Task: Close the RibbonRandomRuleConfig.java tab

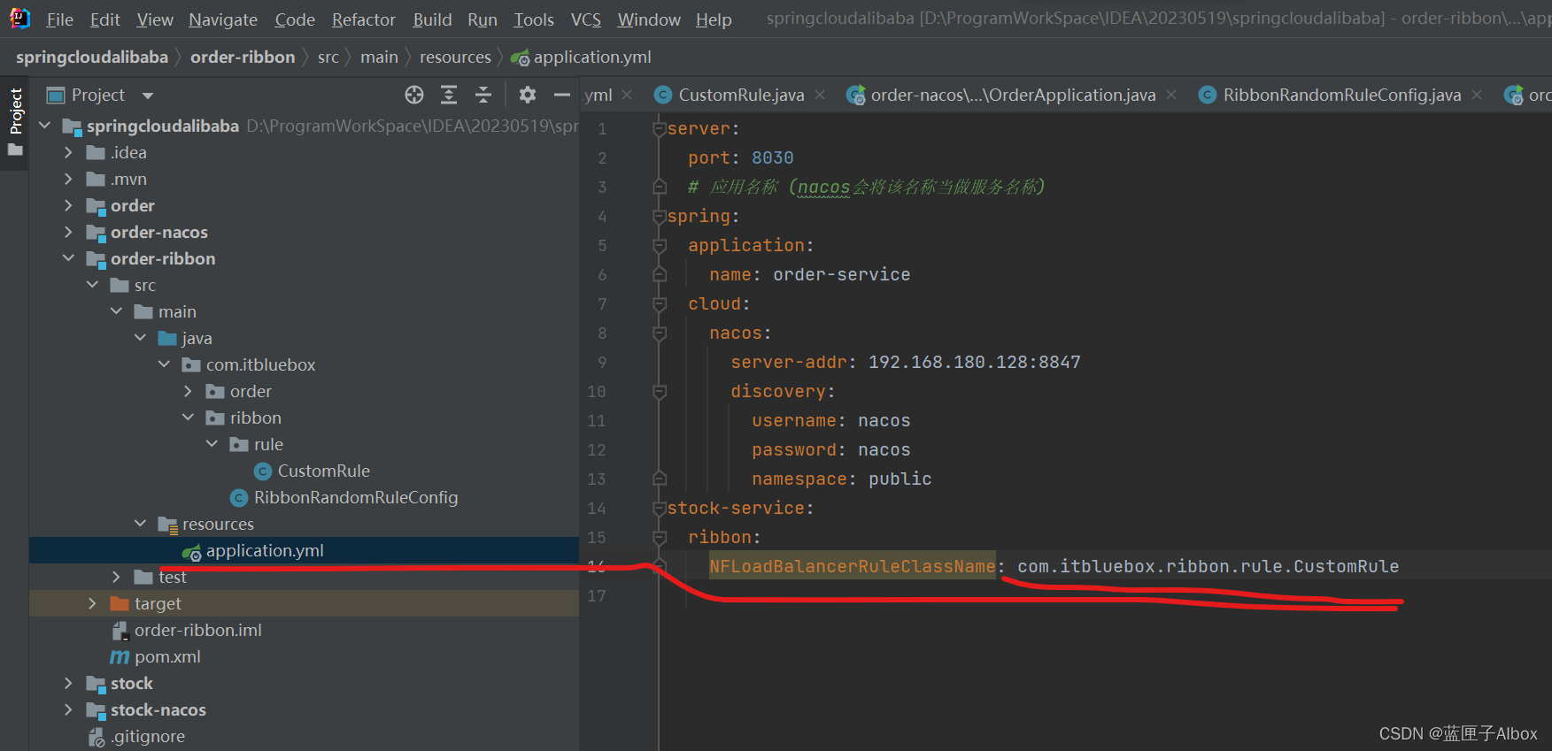Action: point(1477,95)
